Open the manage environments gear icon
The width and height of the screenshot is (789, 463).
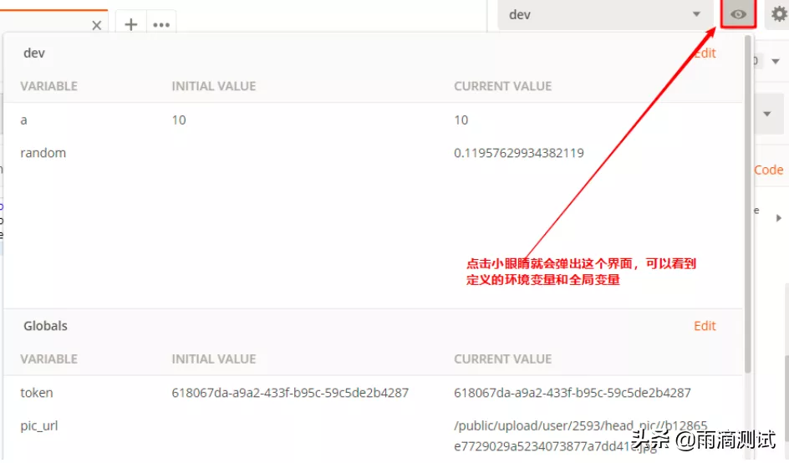pyautogui.click(x=778, y=14)
